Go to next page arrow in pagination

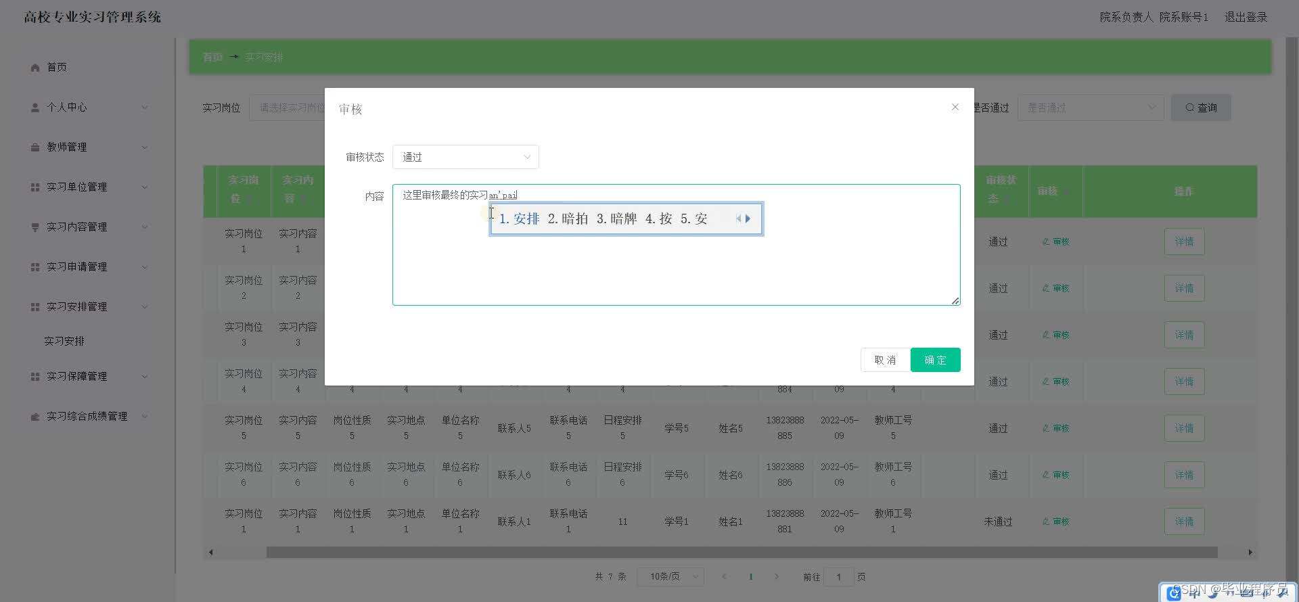[x=777, y=577]
